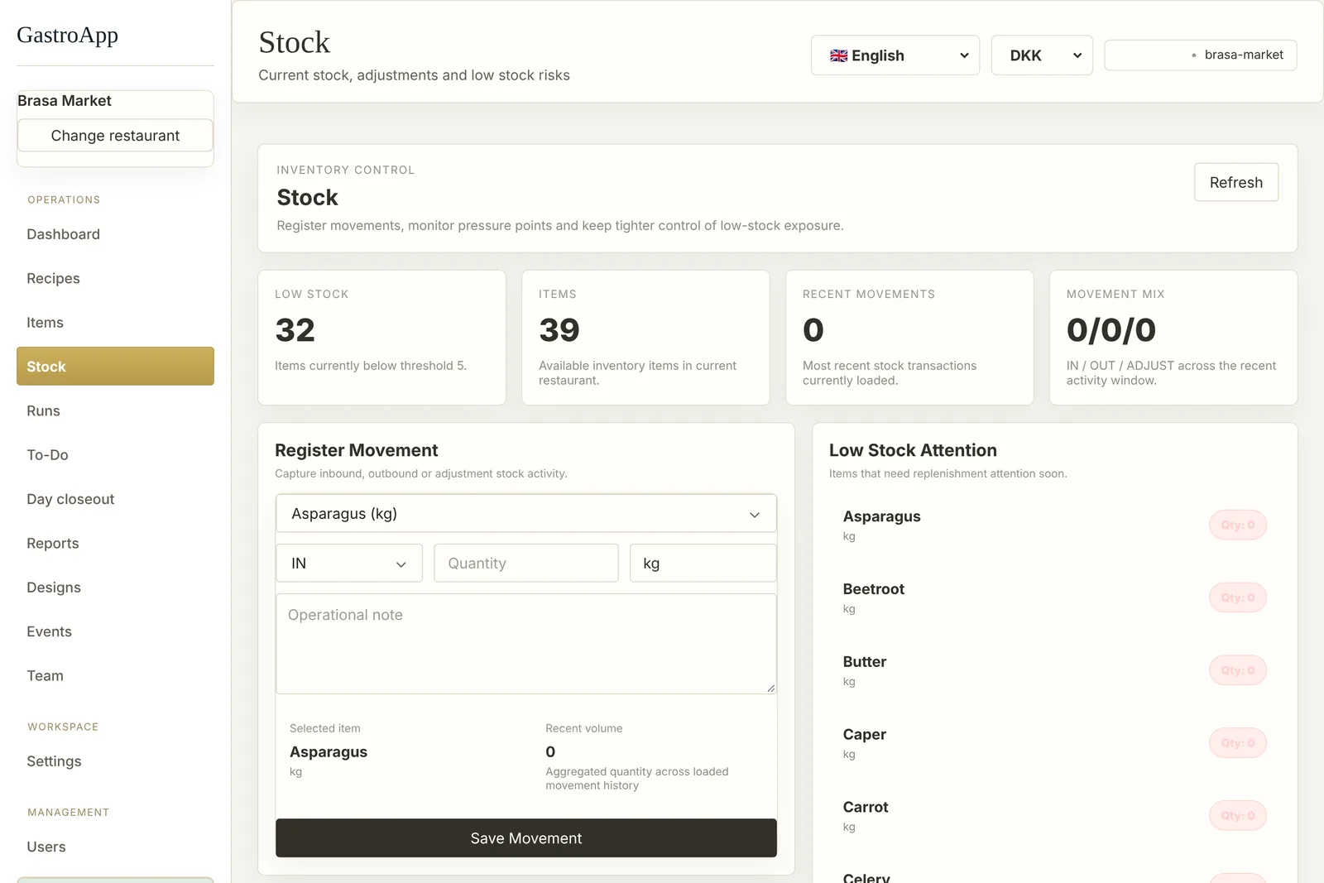
Task: Expand the Asparagus (kg) item dropdown
Action: 526,514
